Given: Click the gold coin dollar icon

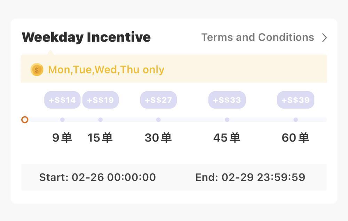Looking at the screenshot, I should click(x=37, y=69).
